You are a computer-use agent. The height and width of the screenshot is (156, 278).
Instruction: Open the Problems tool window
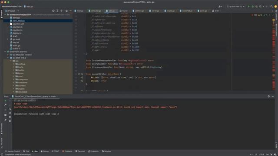(67, 151)
